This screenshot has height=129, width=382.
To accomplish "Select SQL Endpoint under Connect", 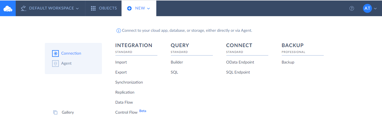I will pos(238,72).
